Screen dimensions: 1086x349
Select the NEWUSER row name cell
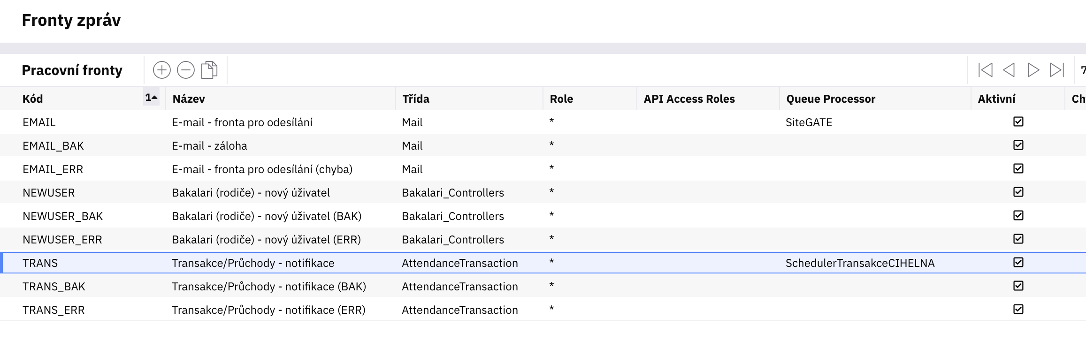251,193
